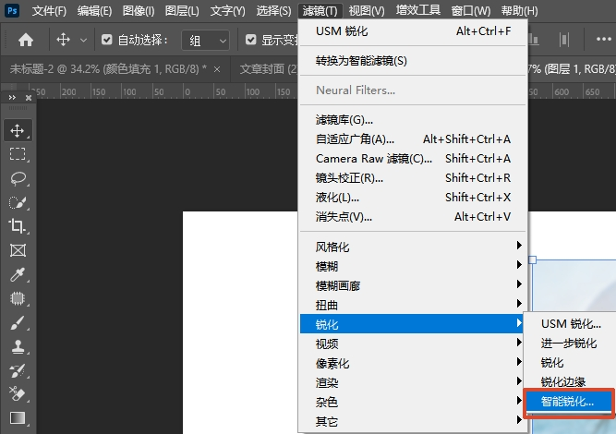616x434 pixels.
Task: Select the Lasso tool
Action: (x=18, y=178)
